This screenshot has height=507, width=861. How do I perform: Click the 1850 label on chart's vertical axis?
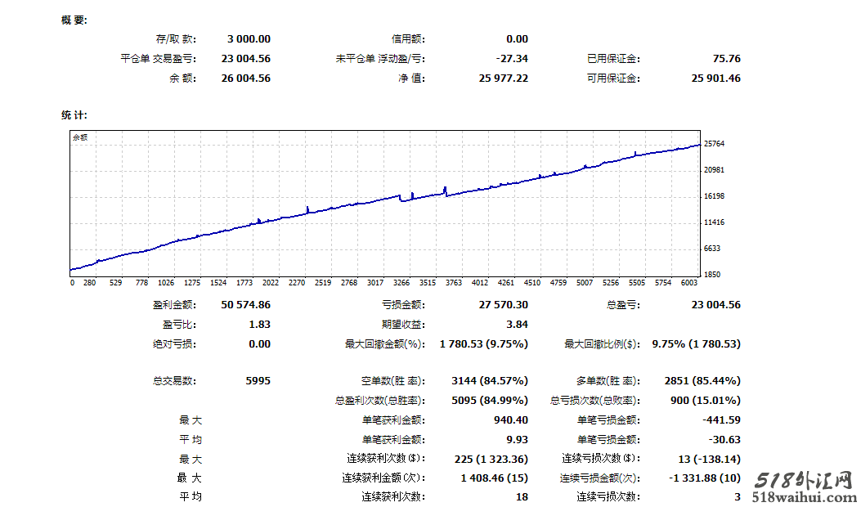[711, 275]
